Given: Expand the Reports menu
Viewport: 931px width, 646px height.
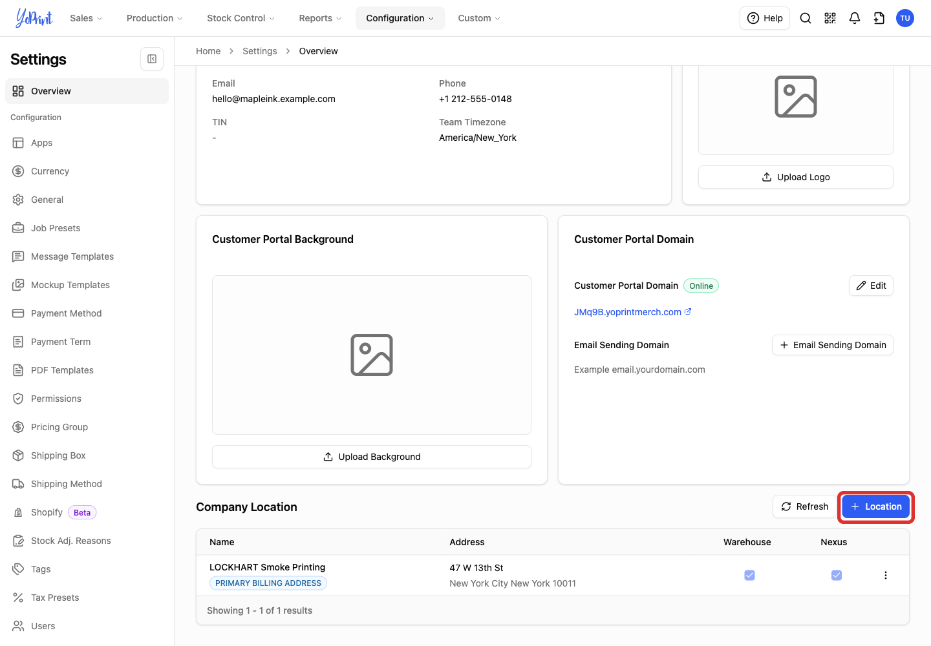Looking at the screenshot, I should pos(320,18).
